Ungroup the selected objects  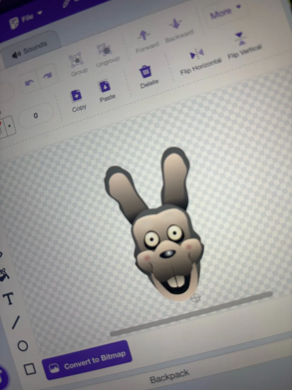(107, 55)
